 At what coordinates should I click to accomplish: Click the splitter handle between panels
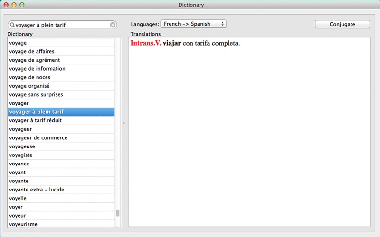[x=124, y=123]
